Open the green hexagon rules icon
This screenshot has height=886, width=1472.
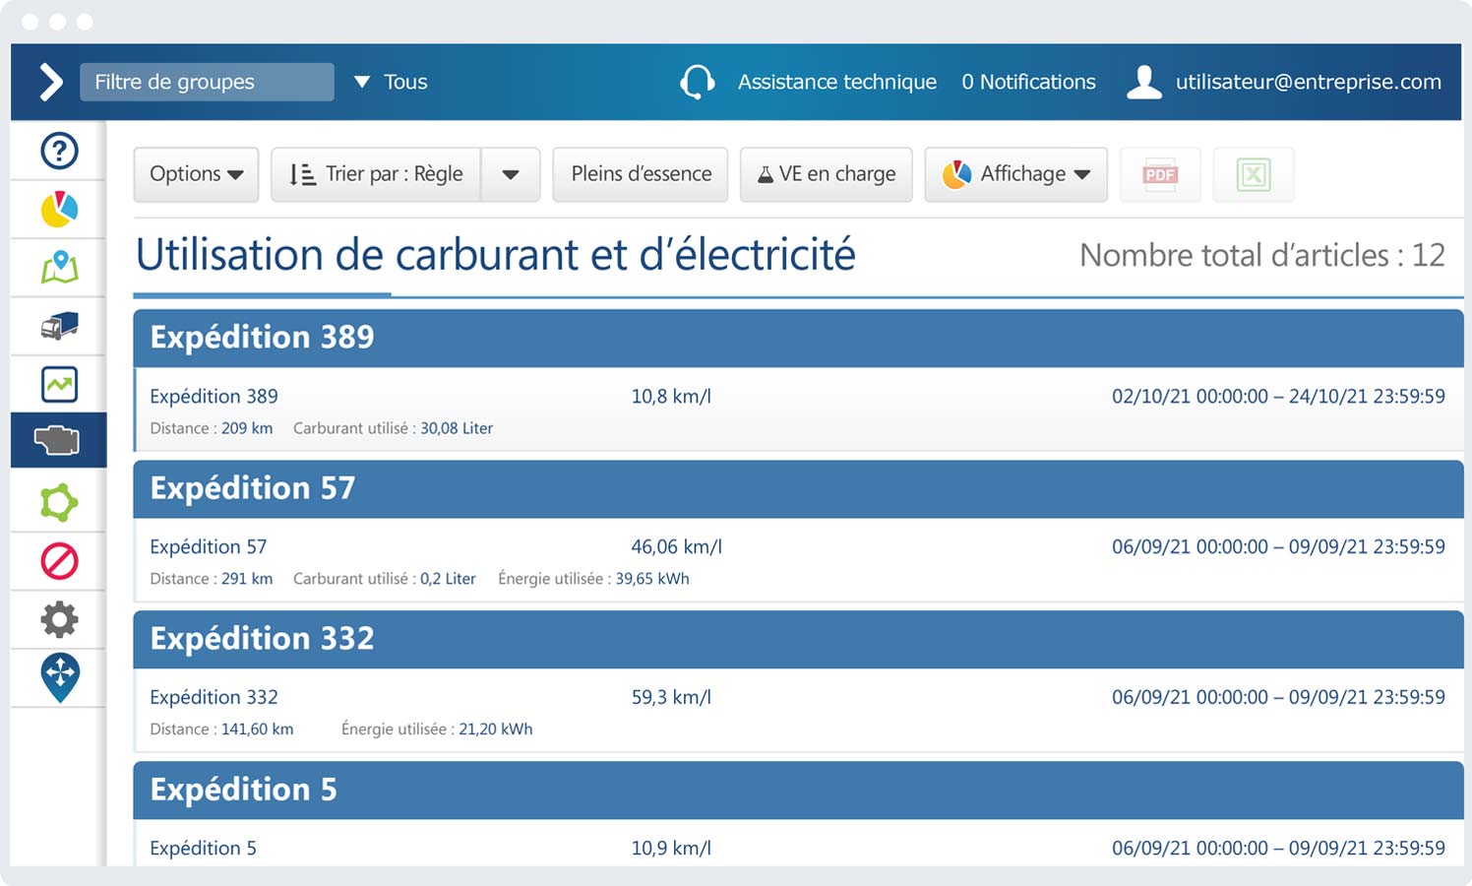(x=59, y=502)
